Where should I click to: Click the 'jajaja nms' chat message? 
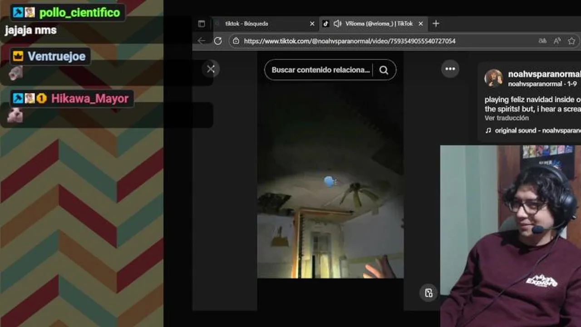point(30,30)
